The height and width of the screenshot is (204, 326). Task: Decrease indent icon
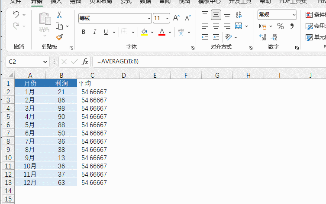click(205, 37)
